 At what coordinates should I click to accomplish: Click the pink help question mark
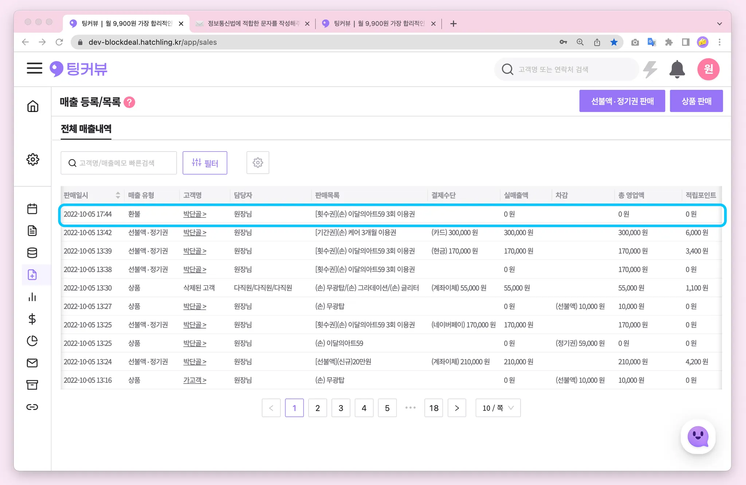click(129, 103)
